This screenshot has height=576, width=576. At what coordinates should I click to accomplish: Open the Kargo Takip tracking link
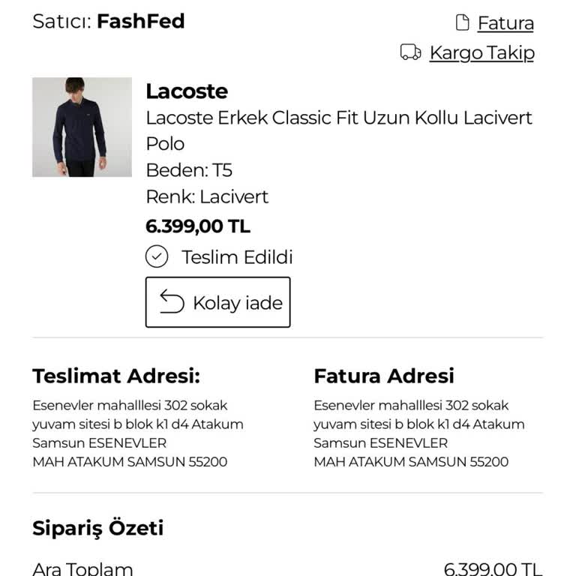tap(481, 52)
